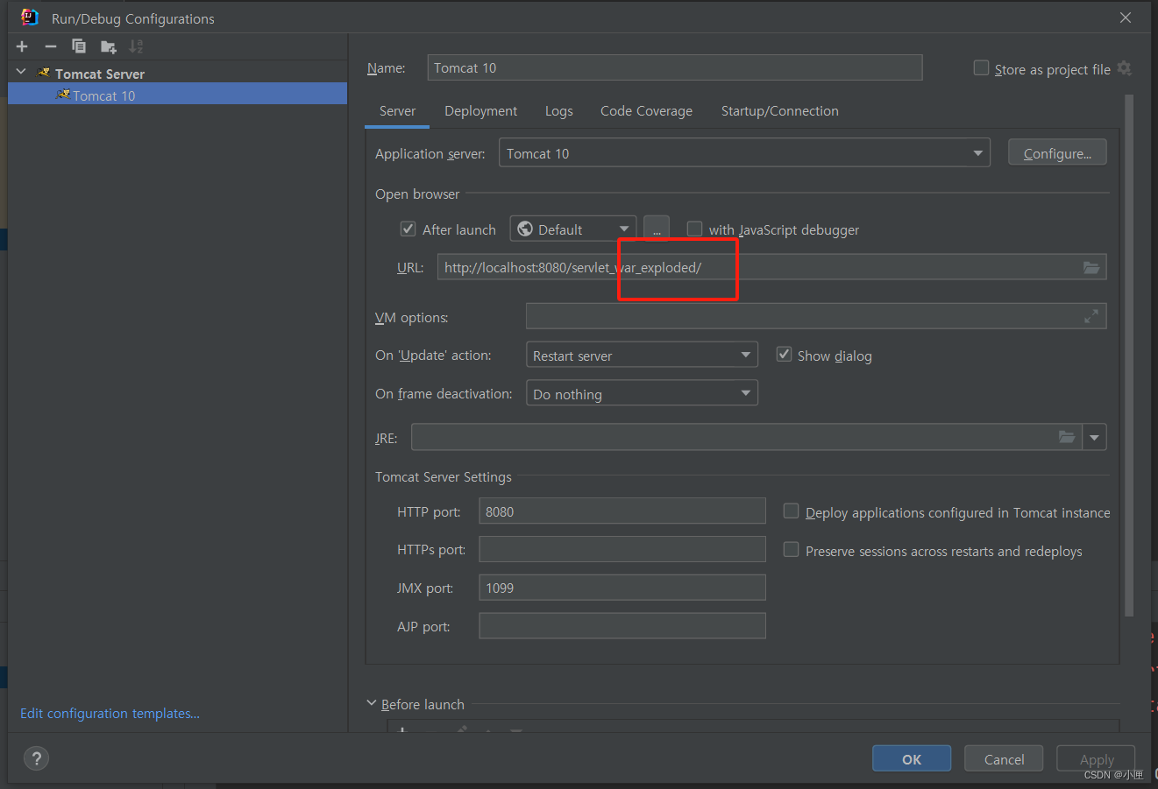
Task: Collapse the Before launch section
Action: click(x=371, y=703)
